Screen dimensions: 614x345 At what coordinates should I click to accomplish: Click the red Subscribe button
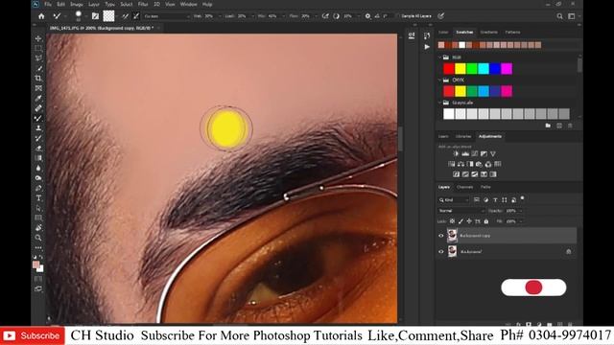coord(32,335)
